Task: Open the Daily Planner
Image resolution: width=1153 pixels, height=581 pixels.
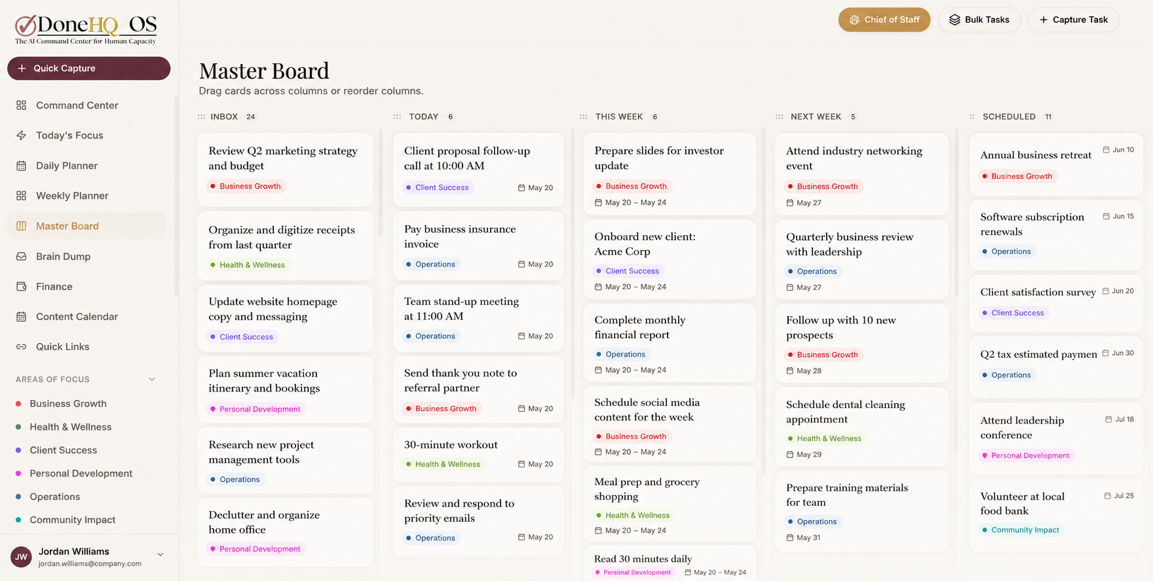Action: 86,166
